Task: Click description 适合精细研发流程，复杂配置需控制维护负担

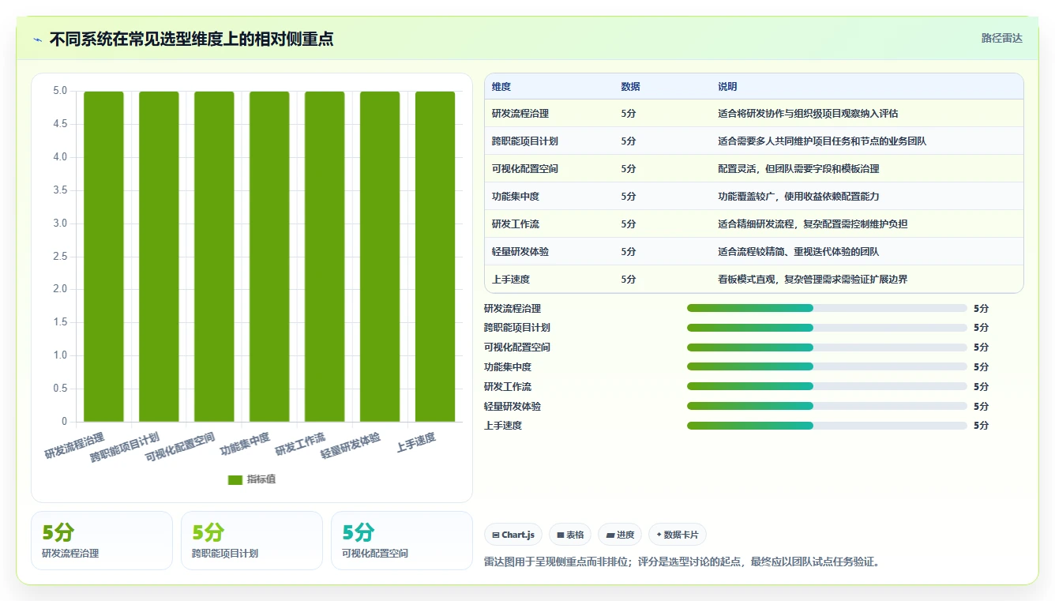Action: (813, 224)
